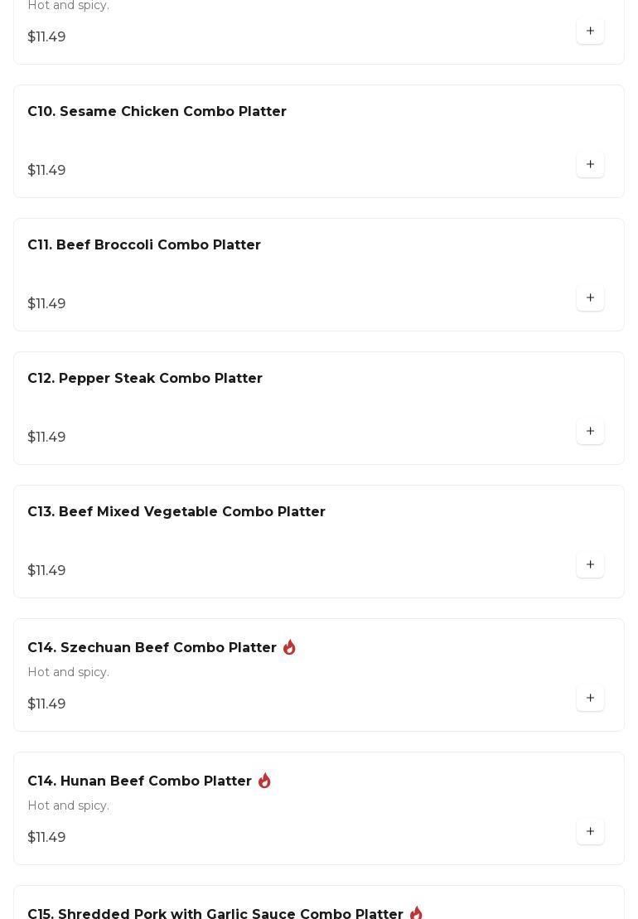Click the $11.49 price of Pepper Steak Combo
Viewport: 638px width, 919px height.
[46, 438]
